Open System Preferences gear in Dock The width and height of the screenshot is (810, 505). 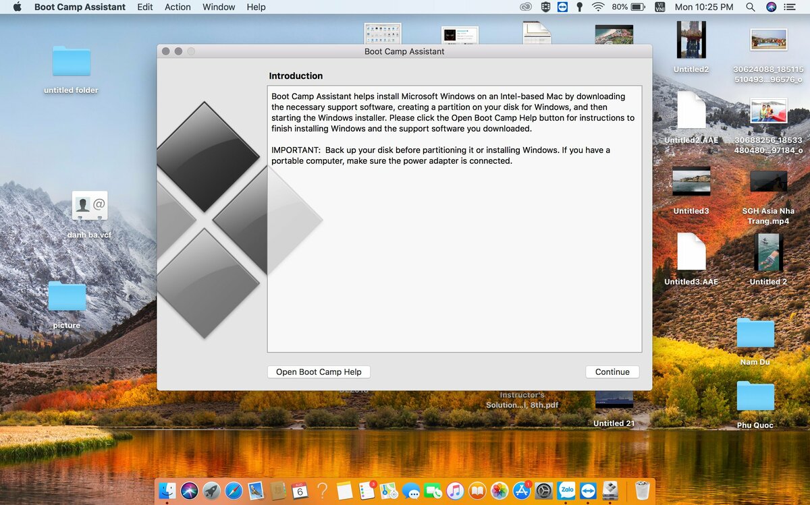[x=543, y=490]
